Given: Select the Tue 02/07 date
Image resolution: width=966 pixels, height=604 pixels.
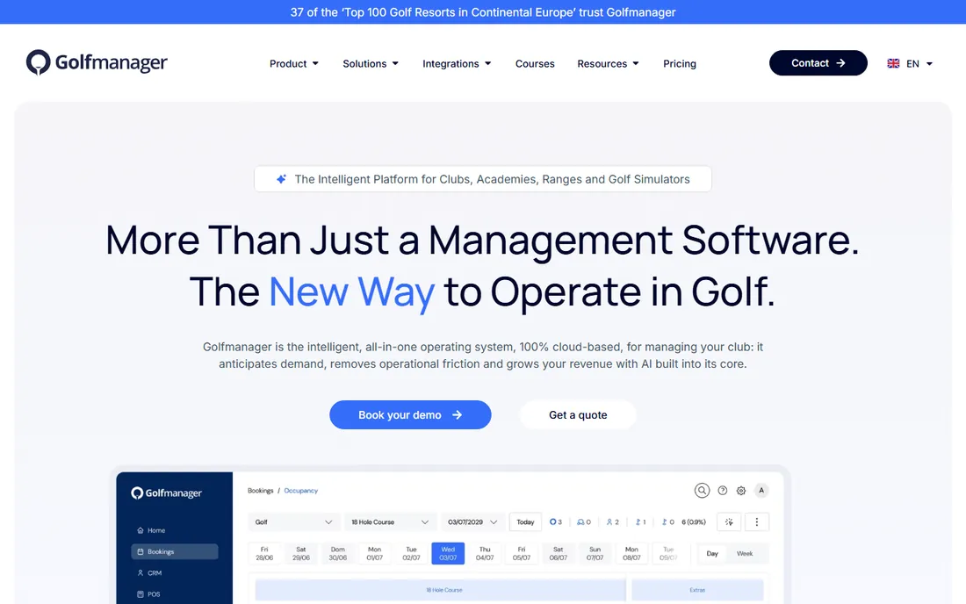Looking at the screenshot, I should pyautogui.click(x=411, y=553).
